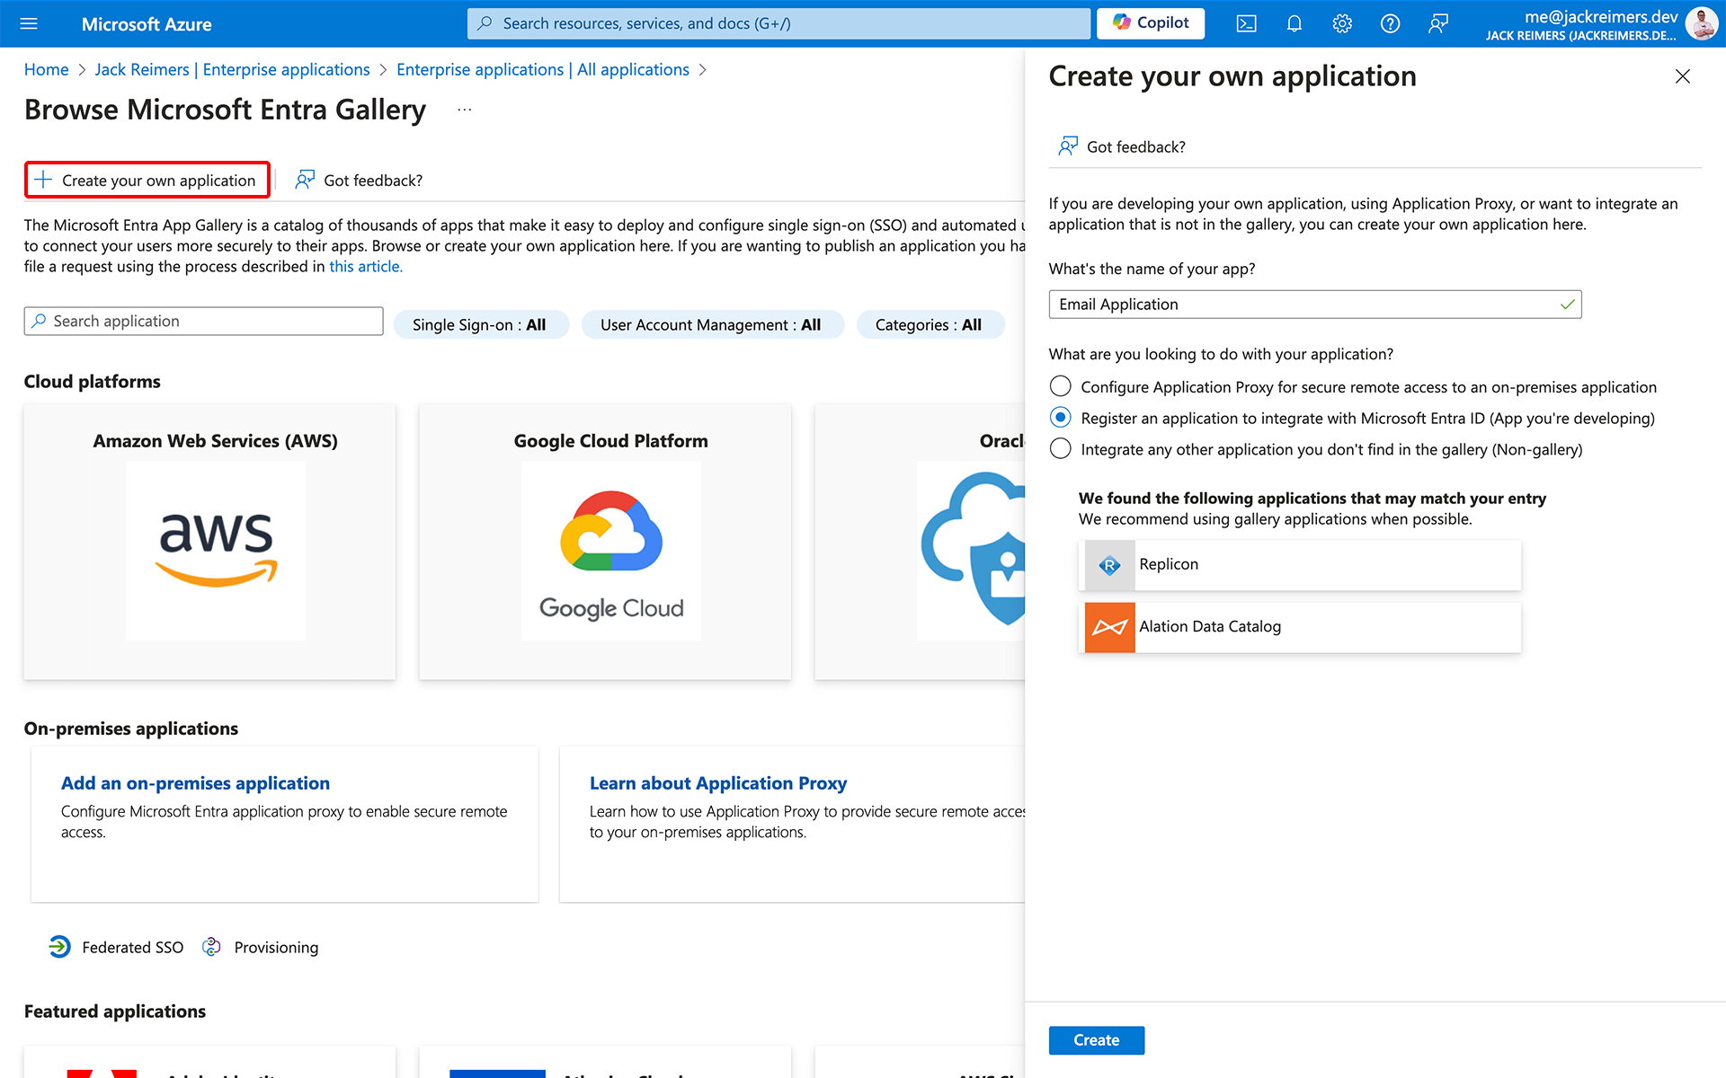
Task: Click the notifications bell icon
Action: tap(1294, 23)
